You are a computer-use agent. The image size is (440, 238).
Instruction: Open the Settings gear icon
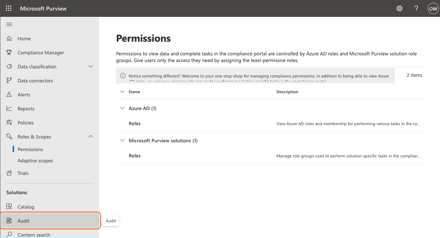coord(400,8)
